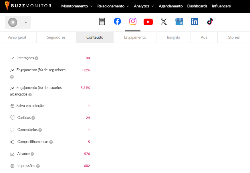Open the account selector dropdown
Screen dimensions: 250x173
click(18, 22)
